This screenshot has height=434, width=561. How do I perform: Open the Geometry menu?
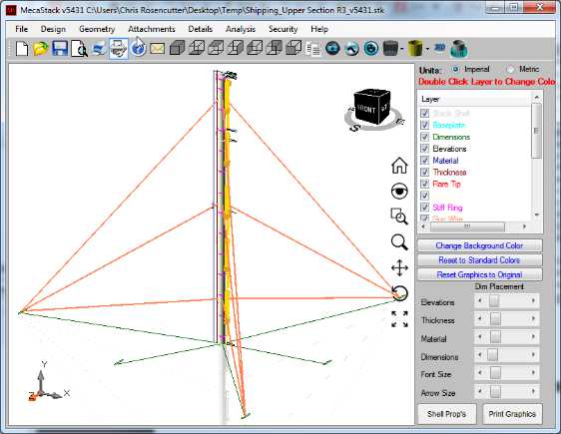97,29
